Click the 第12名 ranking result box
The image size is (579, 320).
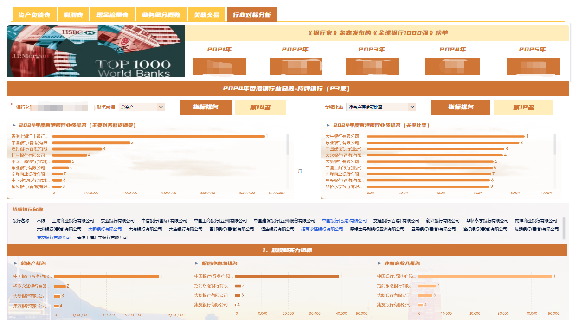click(x=523, y=107)
